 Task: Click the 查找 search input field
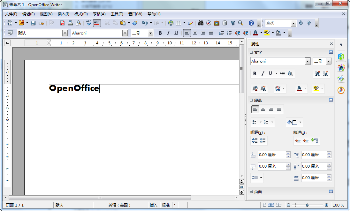278,23
